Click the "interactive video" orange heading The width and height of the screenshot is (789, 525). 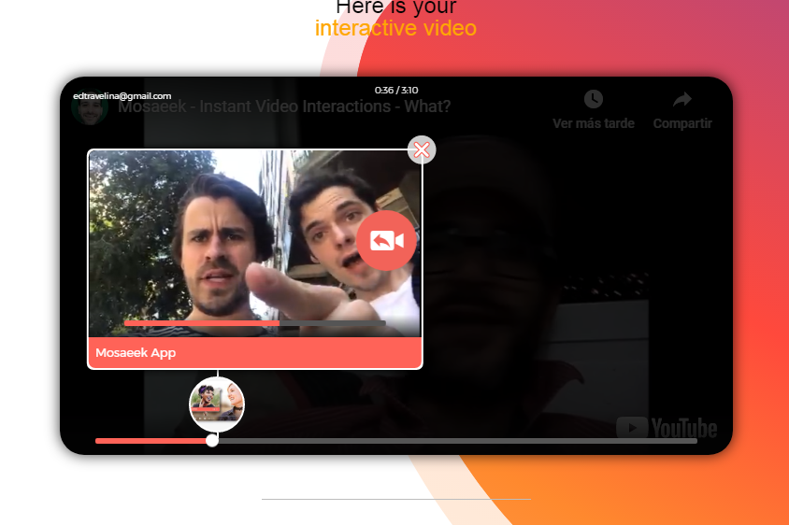tap(395, 28)
